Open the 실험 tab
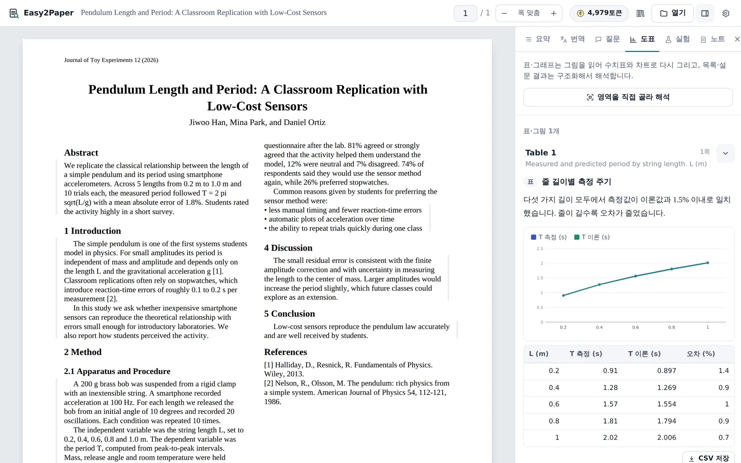Image resolution: width=741 pixels, height=463 pixels. tap(677, 39)
